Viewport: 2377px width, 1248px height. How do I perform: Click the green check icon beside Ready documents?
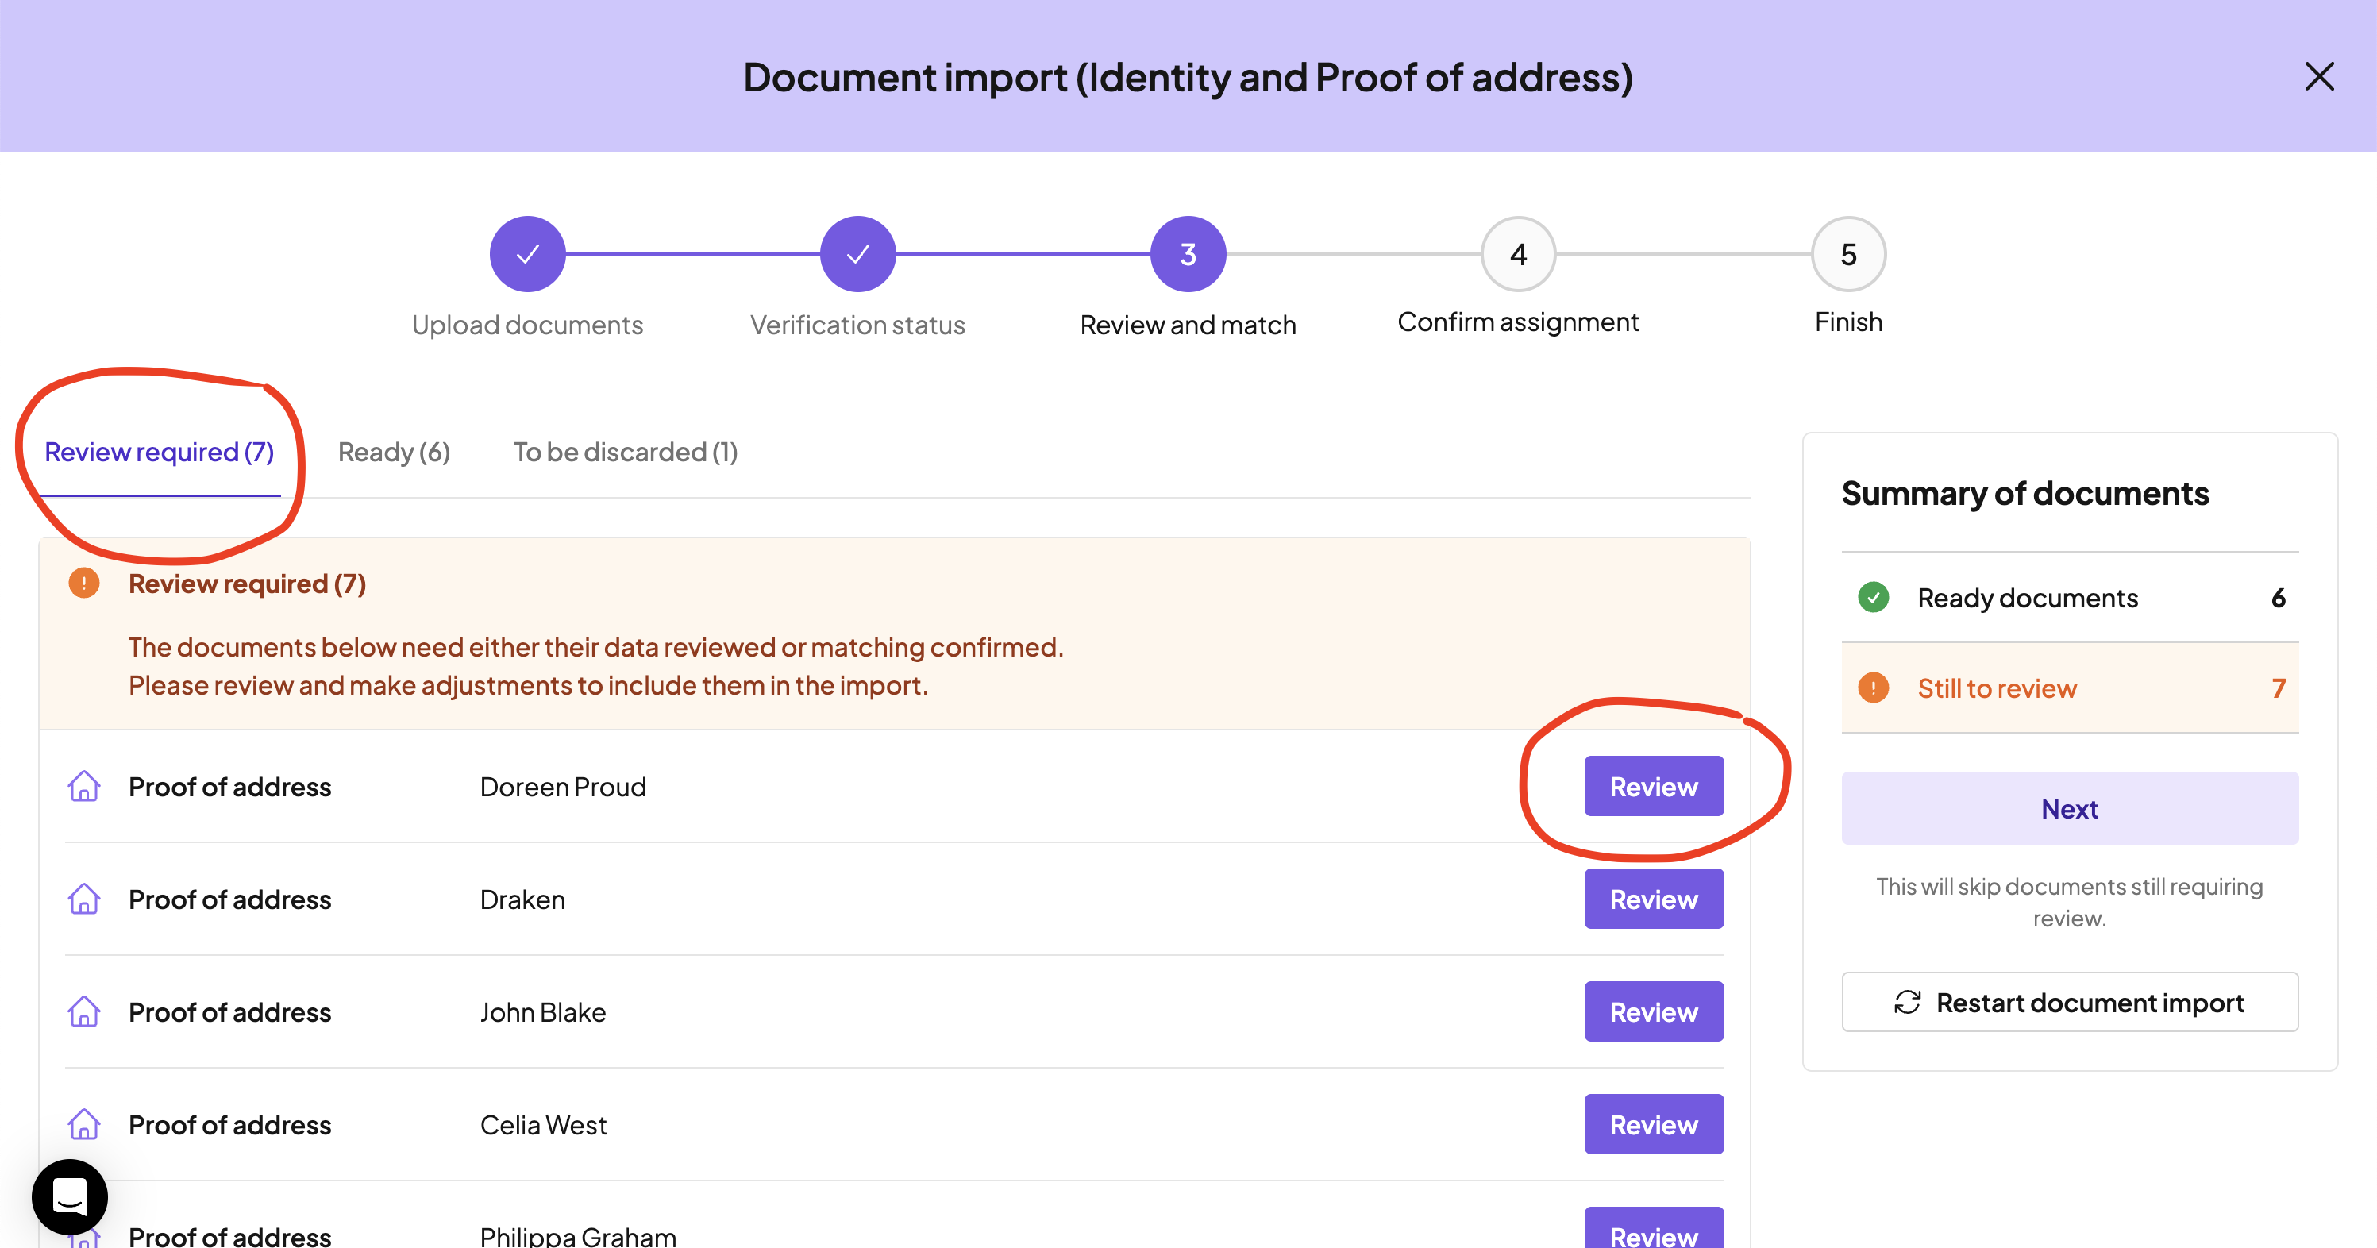click(1872, 598)
